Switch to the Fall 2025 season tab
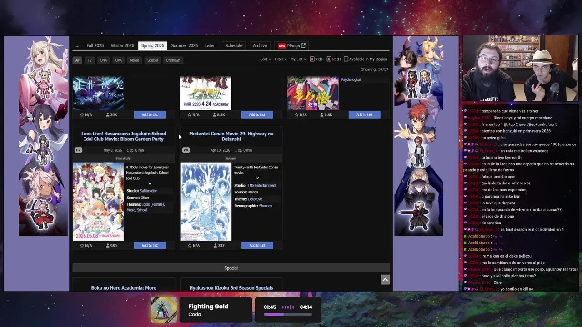Screen dimensions: 582x327 95,45
